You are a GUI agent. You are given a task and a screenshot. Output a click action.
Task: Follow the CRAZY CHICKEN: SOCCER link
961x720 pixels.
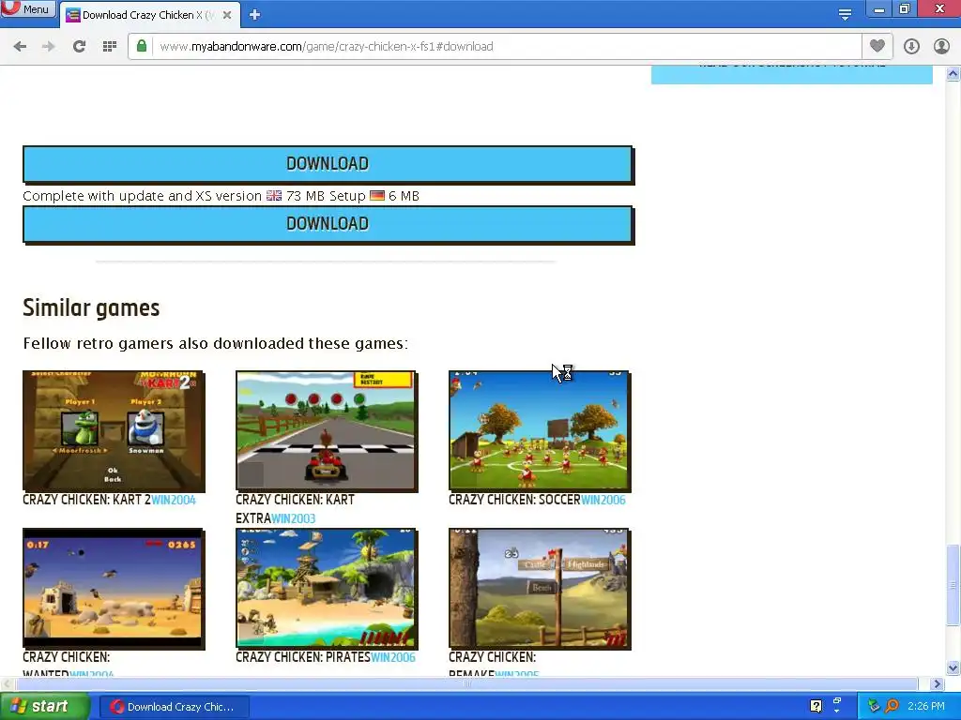tap(514, 500)
